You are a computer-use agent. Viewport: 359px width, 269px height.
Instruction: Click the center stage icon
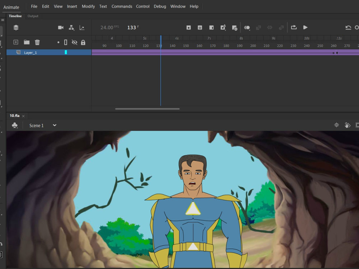[336, 125]
